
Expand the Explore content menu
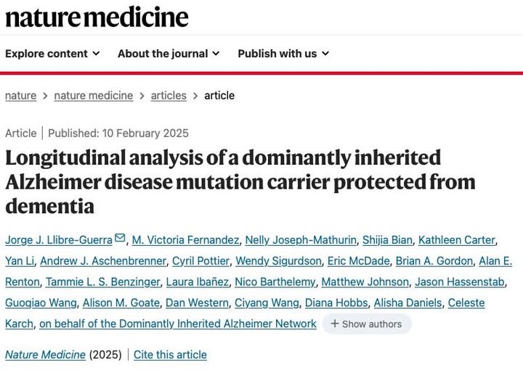(52, 54)
